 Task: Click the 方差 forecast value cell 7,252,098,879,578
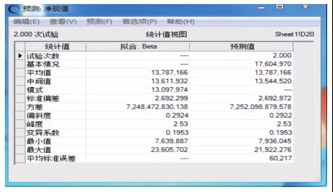pos(261,107)
